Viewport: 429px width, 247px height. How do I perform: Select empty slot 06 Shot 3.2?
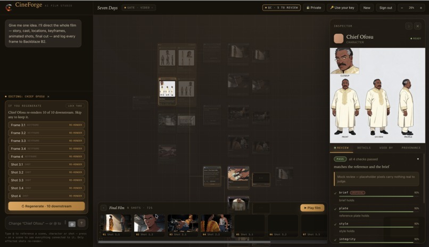[283, 225]
